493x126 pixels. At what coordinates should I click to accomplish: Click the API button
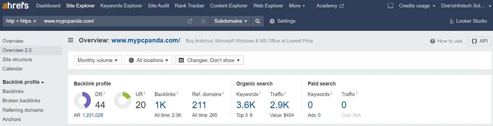coord(480,41)
